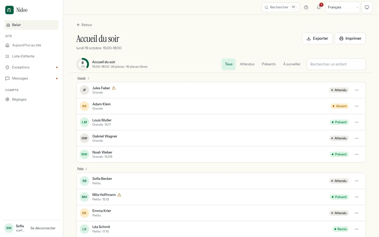The height and width of the screenshot is (237, 379).
Task: Open more options for Adam Klein
Action: pyautogui.click(x=357, y=106)
